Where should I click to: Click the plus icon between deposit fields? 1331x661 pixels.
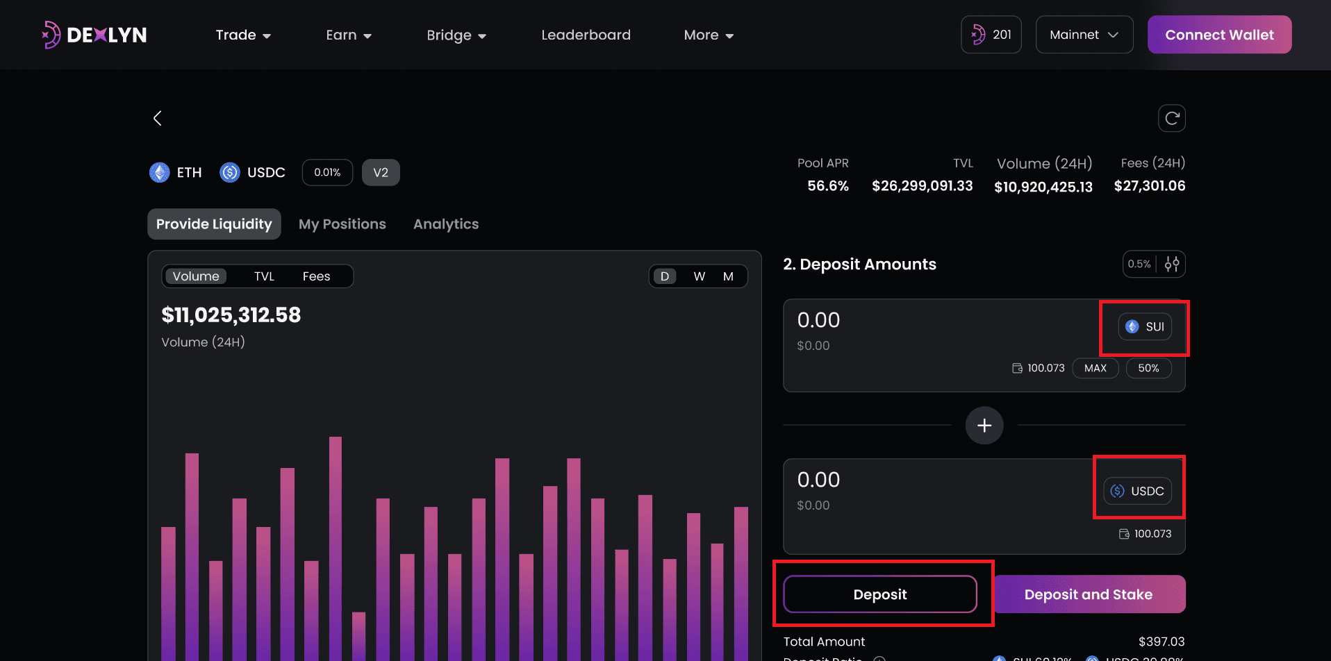pyautogui.click(x=984, y=425)
